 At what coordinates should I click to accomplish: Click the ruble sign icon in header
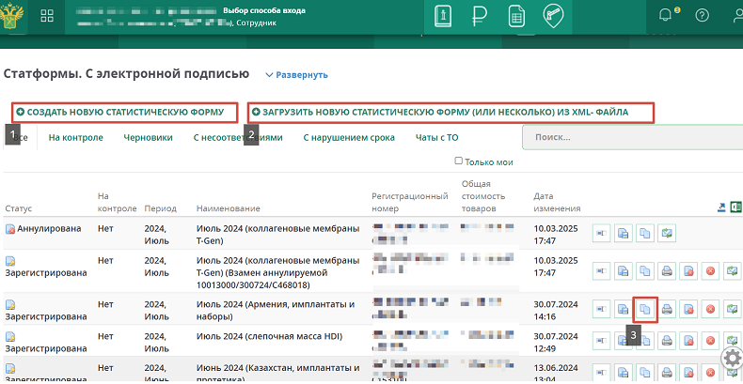pyautogui.click(x=481, y=17)
